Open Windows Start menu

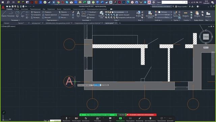click(x=3, y=2)
